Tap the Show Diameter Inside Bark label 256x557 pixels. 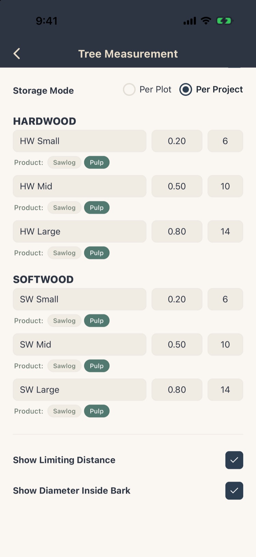pos(72,491)
